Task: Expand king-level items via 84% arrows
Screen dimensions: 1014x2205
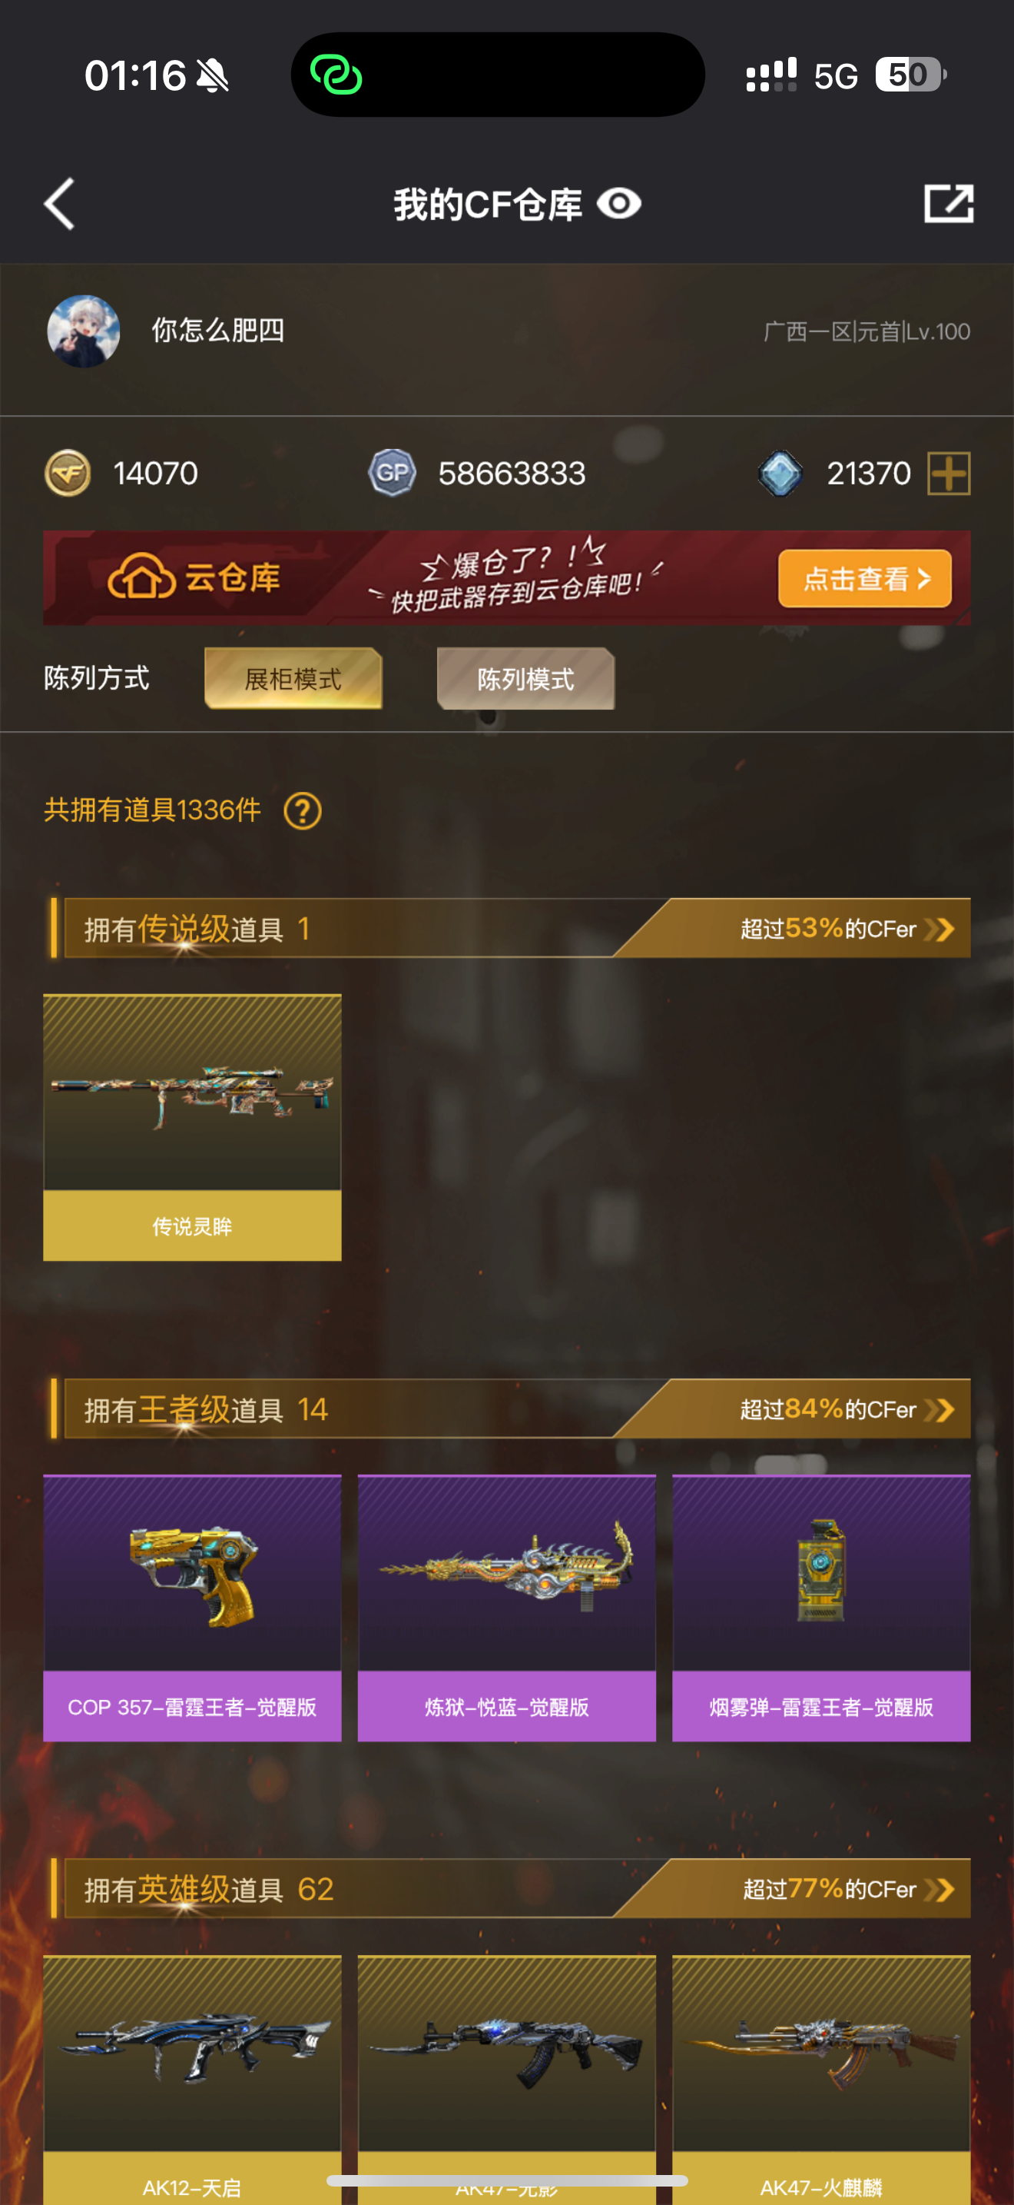Action: pyautogui.click(x=939, y=1410)
